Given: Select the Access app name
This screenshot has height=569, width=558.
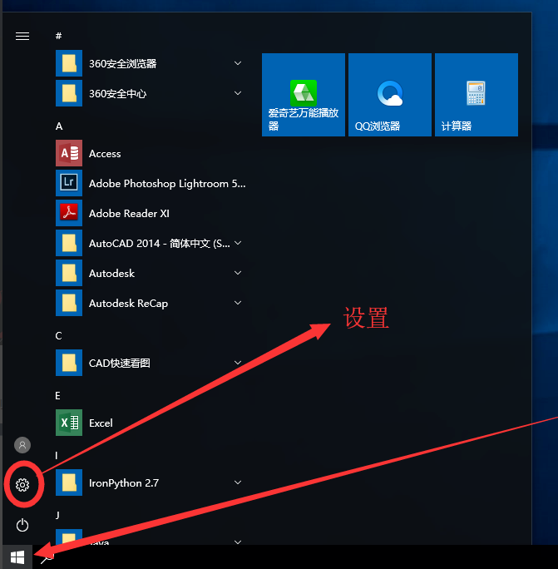Looking at the screenshot, I should [105, 154].
